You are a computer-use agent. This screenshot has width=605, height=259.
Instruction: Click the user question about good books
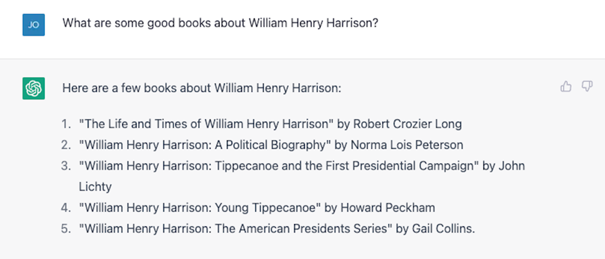point(220,23)
